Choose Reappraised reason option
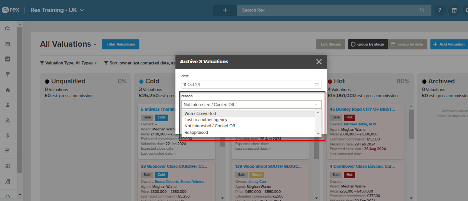468x201 pixels. (x=249, y=132)
